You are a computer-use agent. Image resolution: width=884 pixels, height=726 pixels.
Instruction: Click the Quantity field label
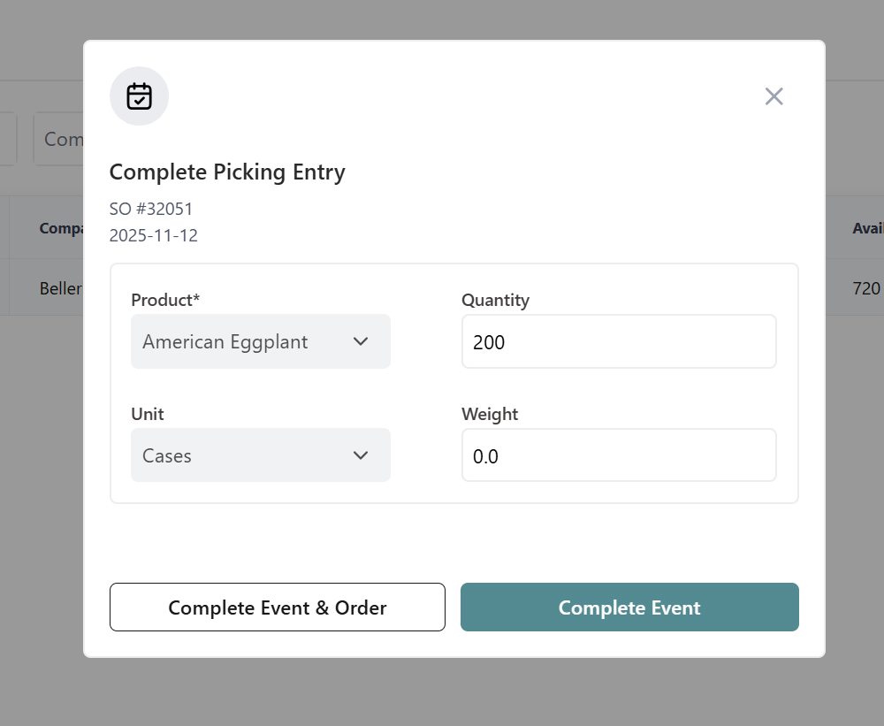[x=495, y=300]
